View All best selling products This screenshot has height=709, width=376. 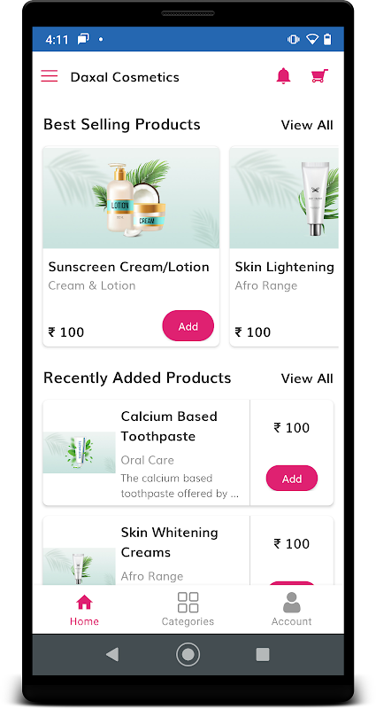[x=307, y=125]
